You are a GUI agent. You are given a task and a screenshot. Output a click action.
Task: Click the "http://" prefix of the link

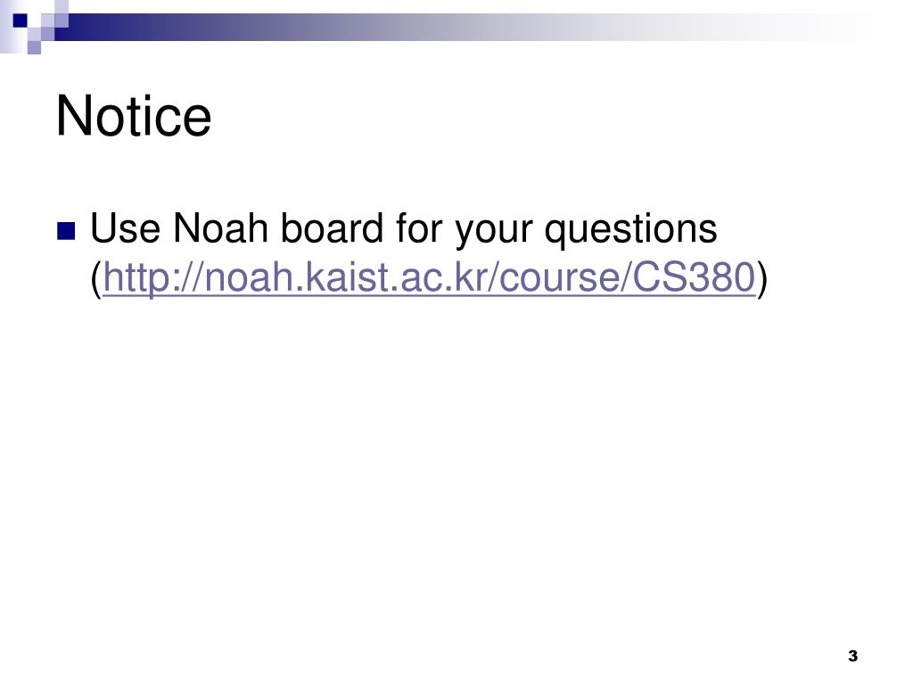(x=153, y=278)
